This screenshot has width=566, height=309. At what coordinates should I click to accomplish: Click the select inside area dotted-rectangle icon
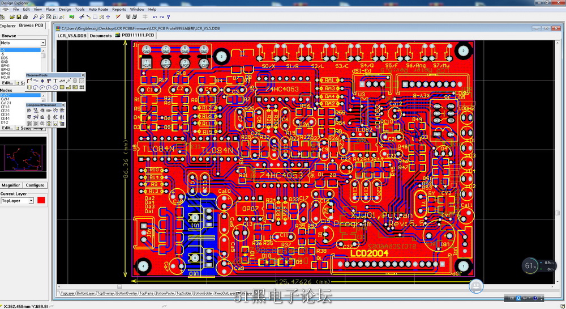95,17
